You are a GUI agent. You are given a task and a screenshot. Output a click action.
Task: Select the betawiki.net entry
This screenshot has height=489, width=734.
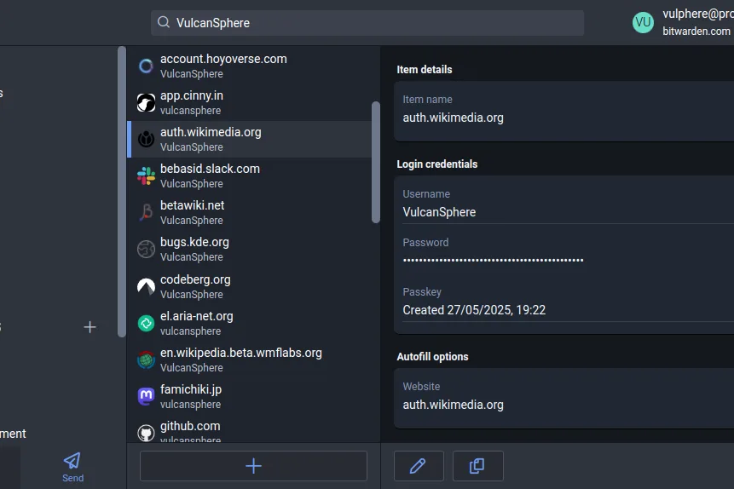click(251, 212)
